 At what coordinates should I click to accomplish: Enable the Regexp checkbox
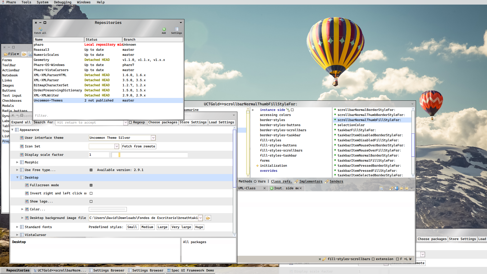[x=130, y=122]
